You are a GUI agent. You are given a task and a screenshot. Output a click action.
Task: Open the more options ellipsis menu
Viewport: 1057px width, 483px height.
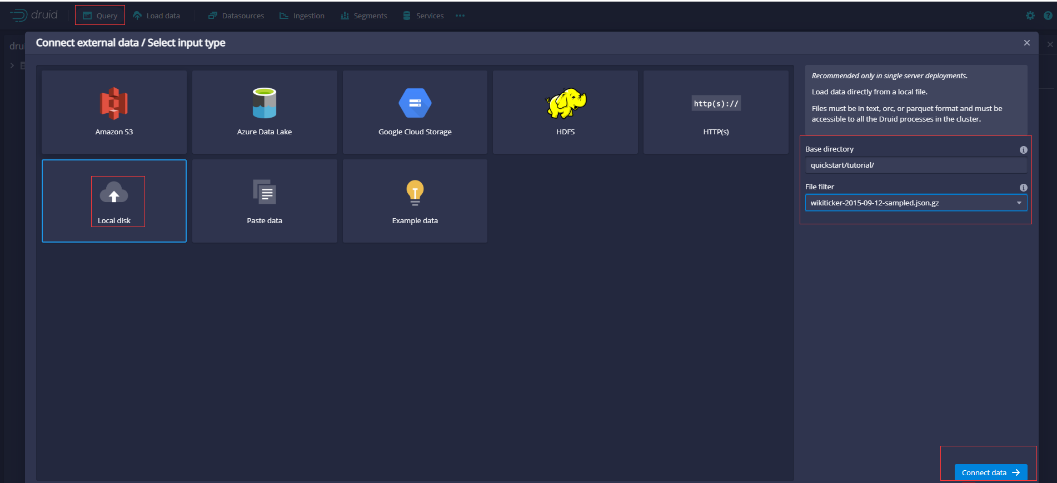pyautogui.click(x=460, y=16)
